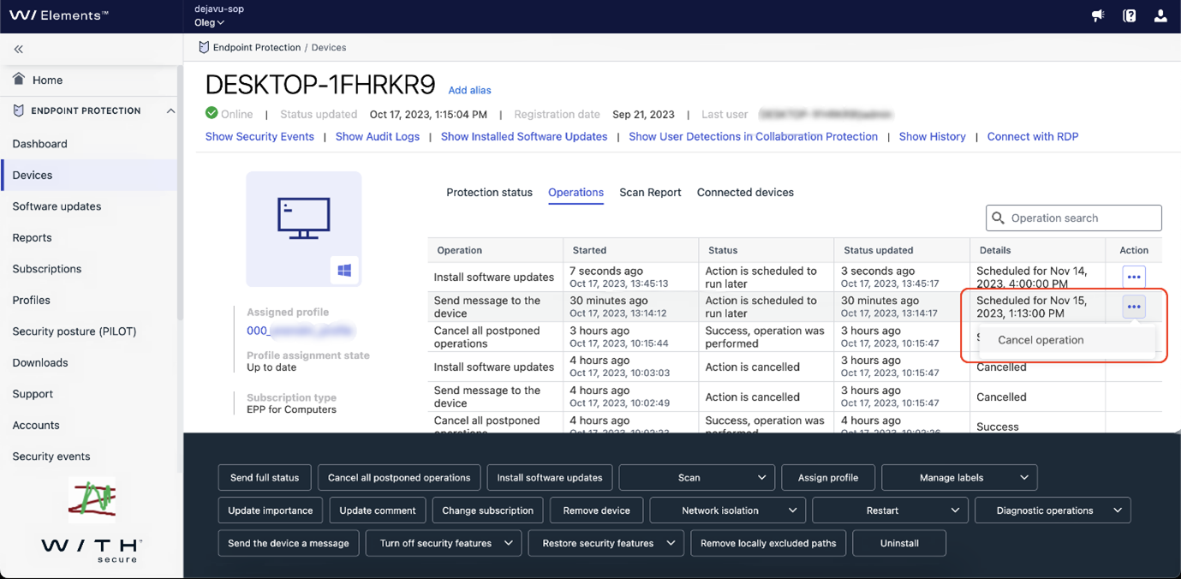Expand the Manage labels dropdown
1181x579 pixels.
click(x=959, y=478)
